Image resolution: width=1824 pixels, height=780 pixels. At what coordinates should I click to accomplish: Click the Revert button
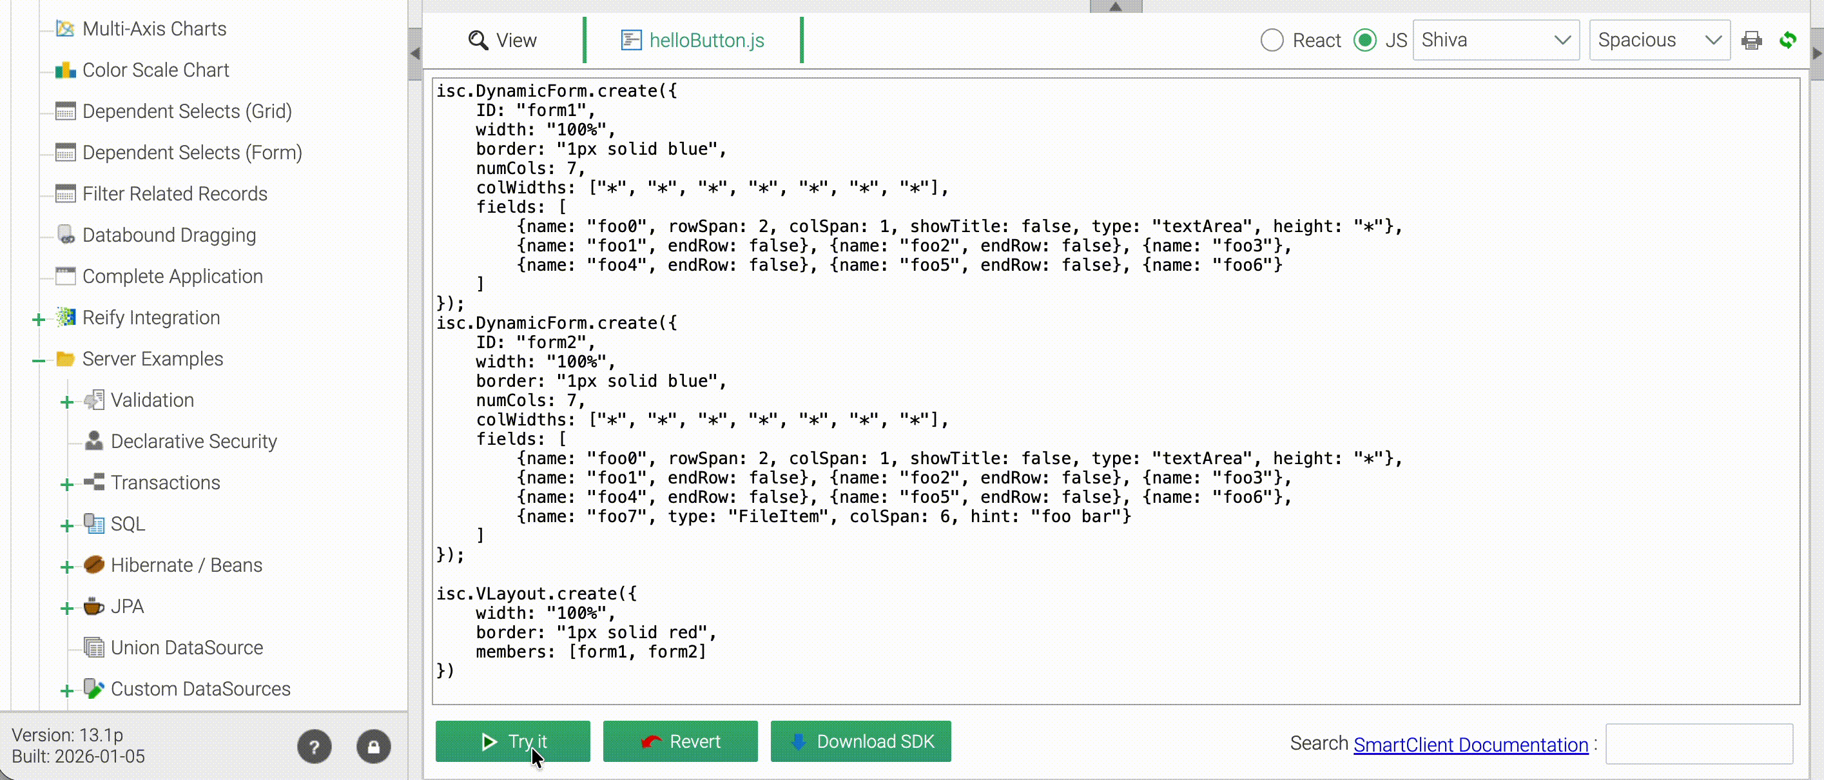point(680,741)
